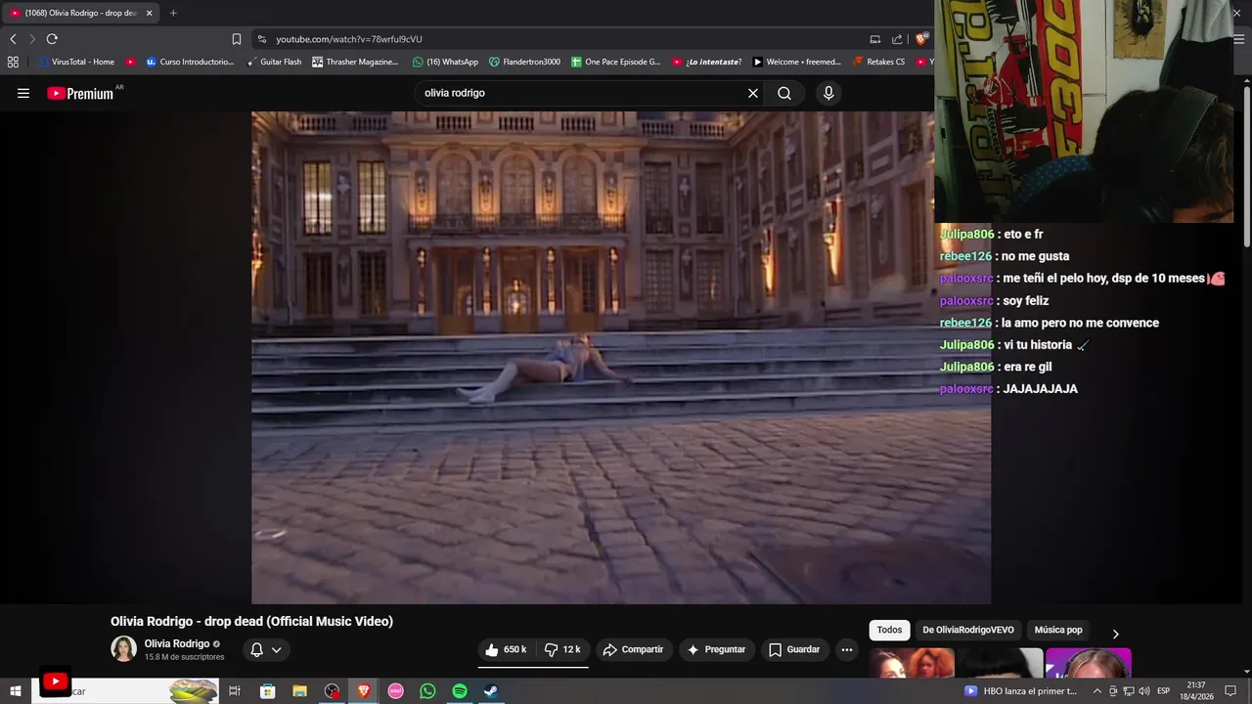The image size is (1252, 704).
Task: Open a new browser tab
Action: 173,13
